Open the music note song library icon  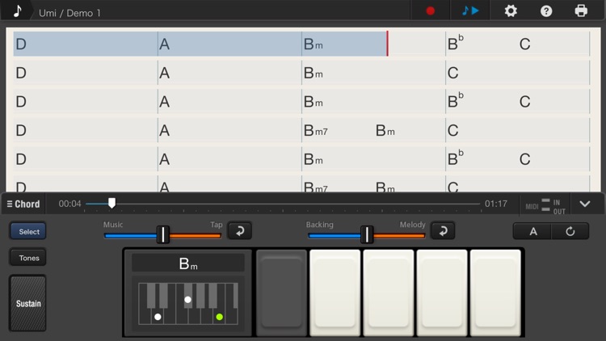[x=18, y=11]
